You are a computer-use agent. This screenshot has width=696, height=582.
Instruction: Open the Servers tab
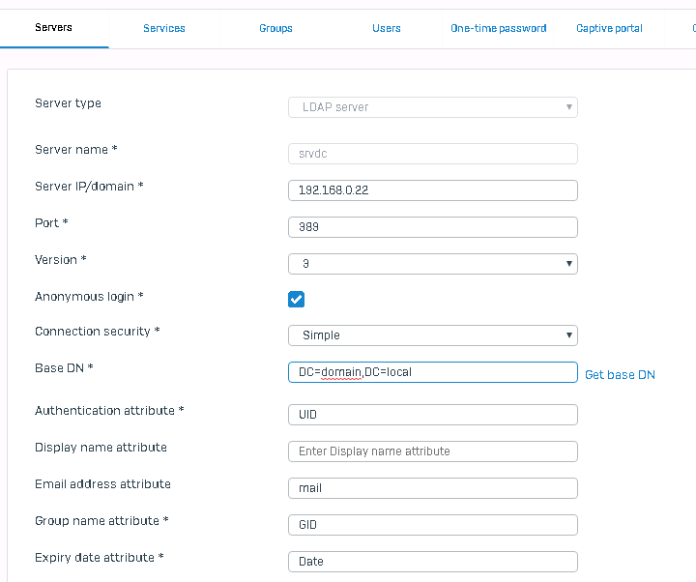tap(53, 28)
